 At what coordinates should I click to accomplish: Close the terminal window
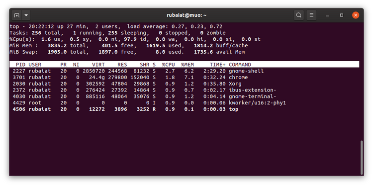(x=356, y=15)
